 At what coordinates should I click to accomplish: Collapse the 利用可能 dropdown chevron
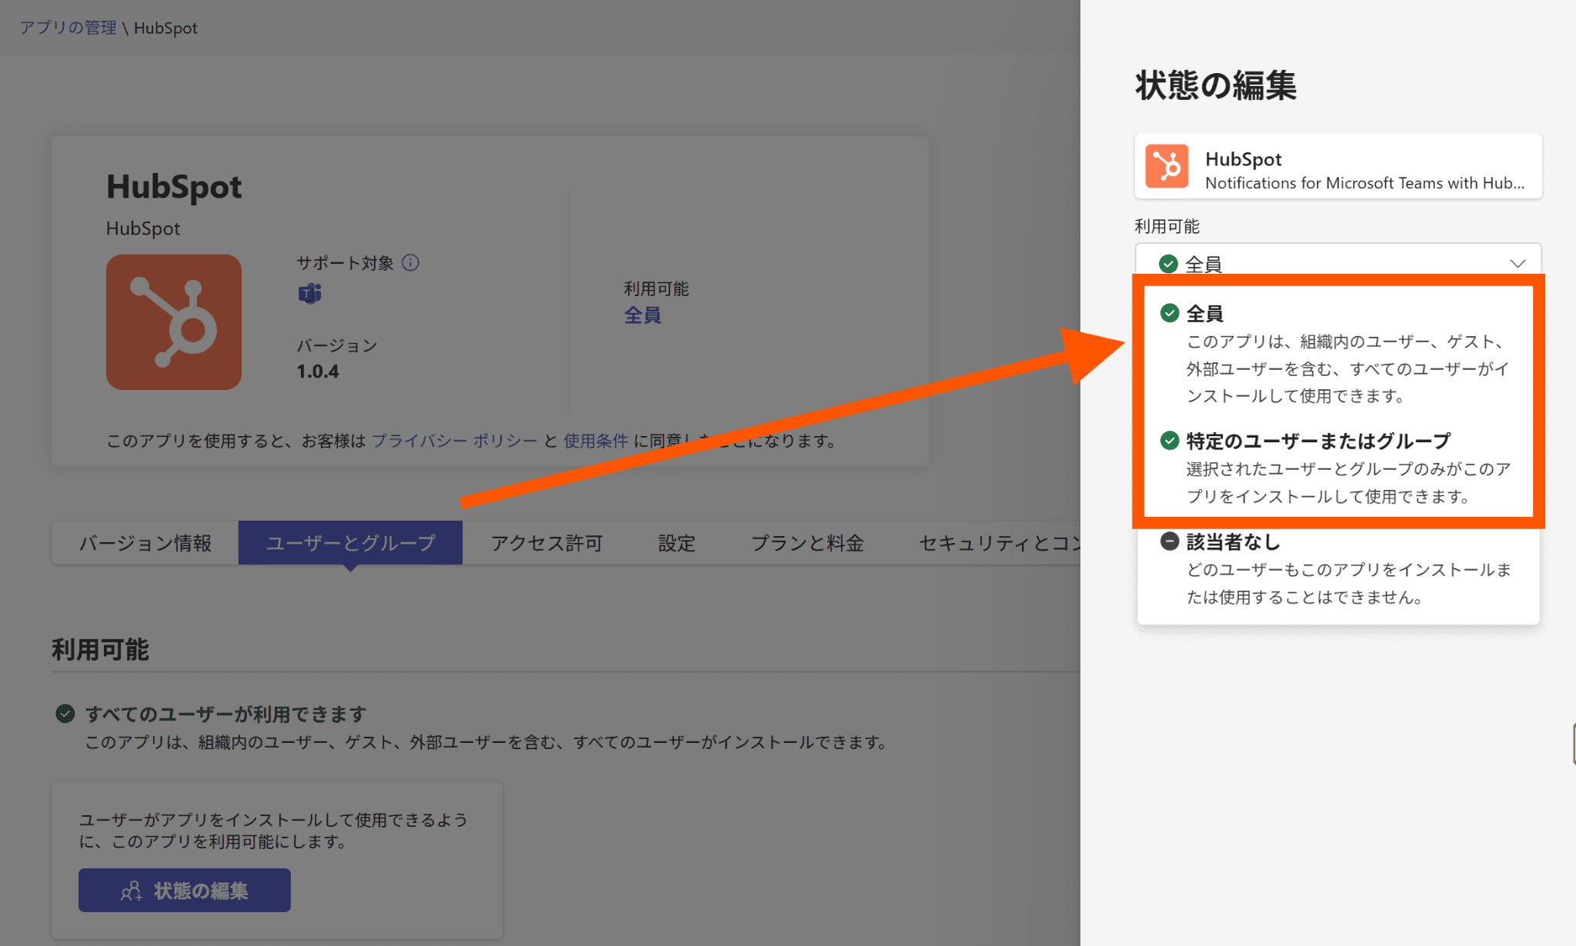pyautogui.click(x=1517, y=263)
